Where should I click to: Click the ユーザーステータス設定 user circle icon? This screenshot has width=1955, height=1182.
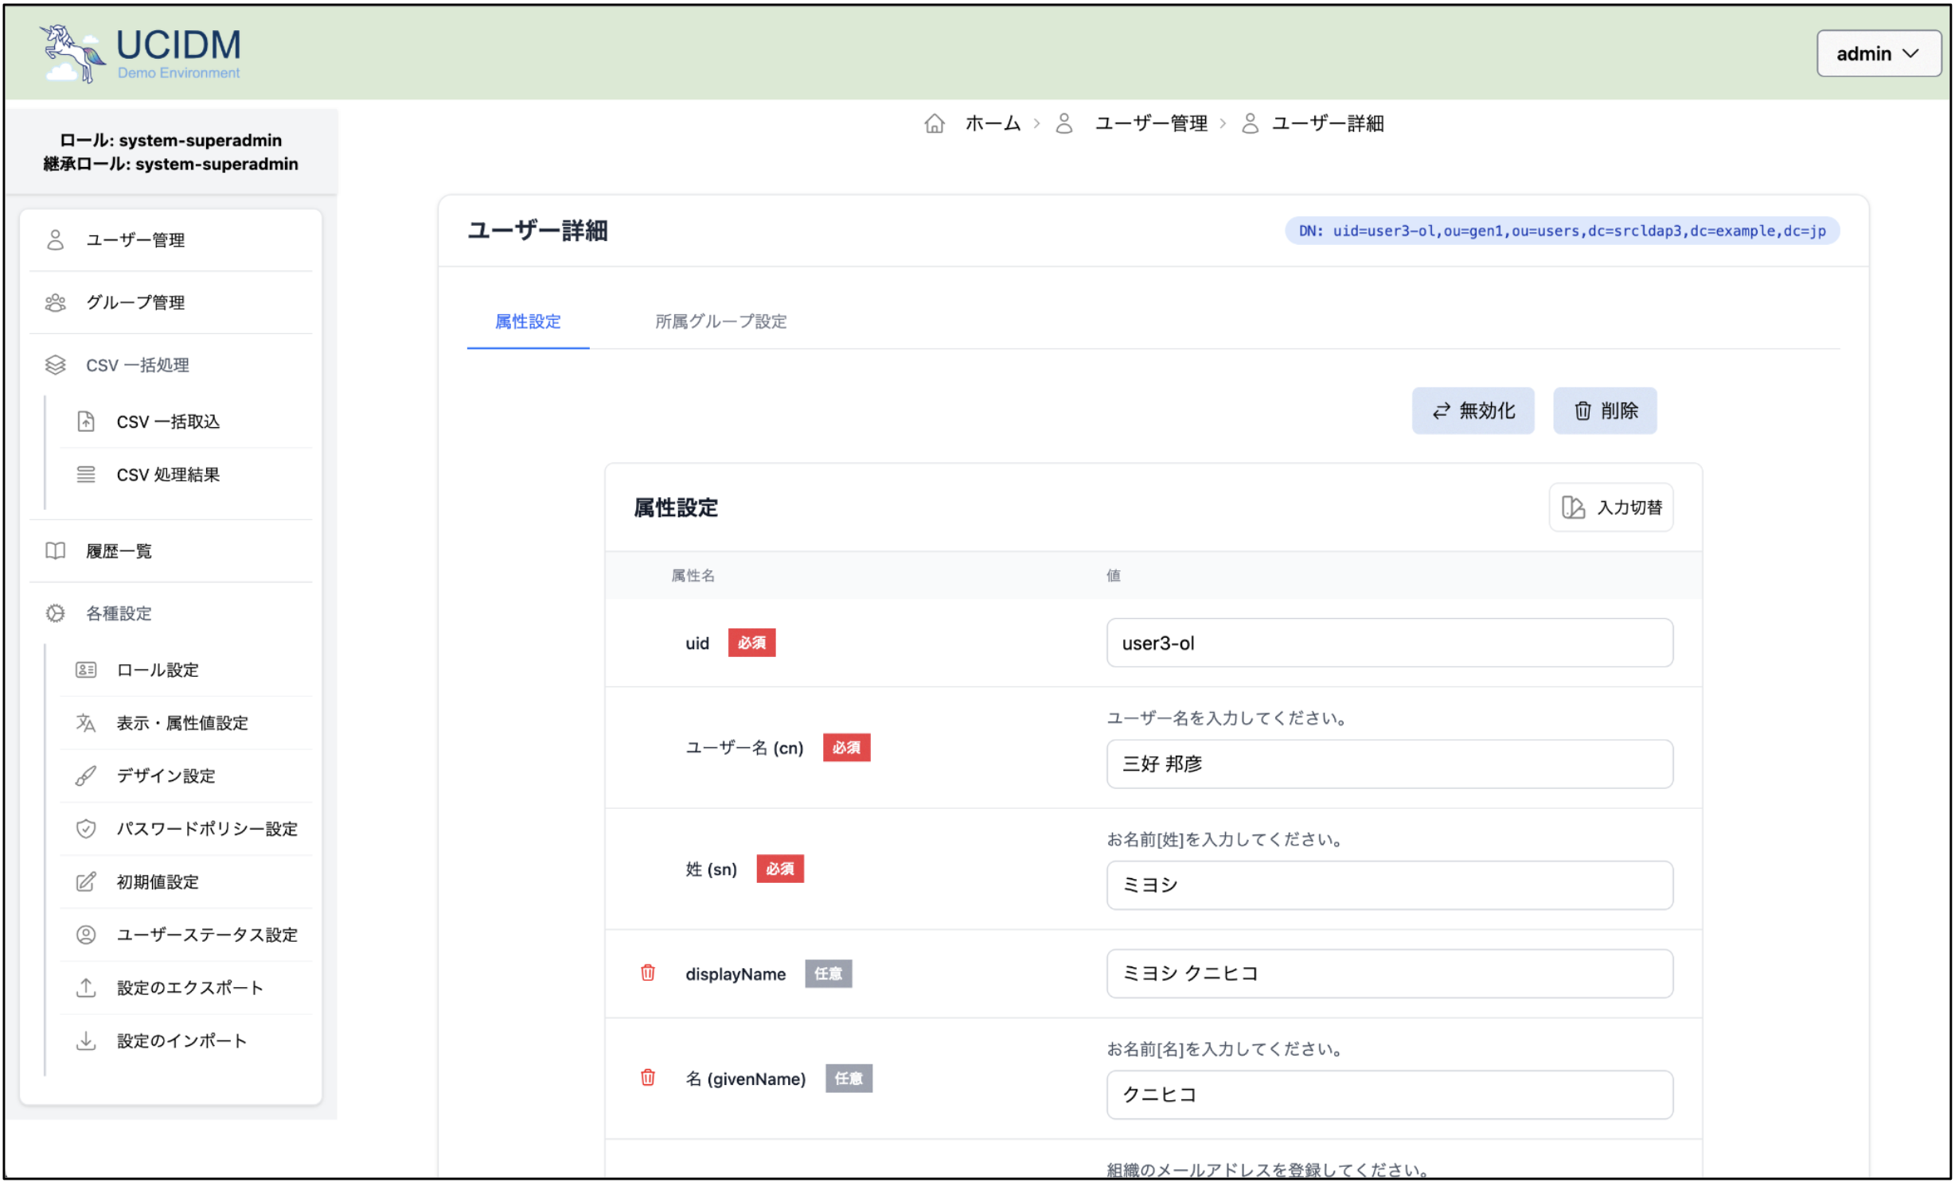click(x=86, y=935)
